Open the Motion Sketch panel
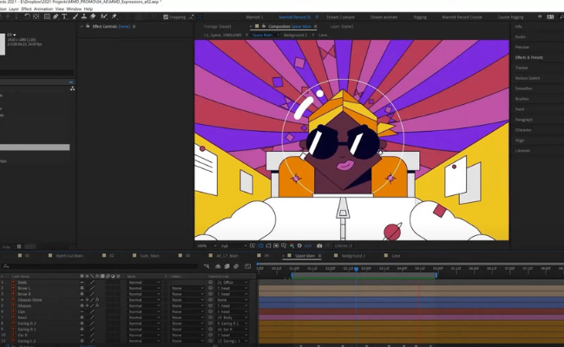 (x=528, y=78)
